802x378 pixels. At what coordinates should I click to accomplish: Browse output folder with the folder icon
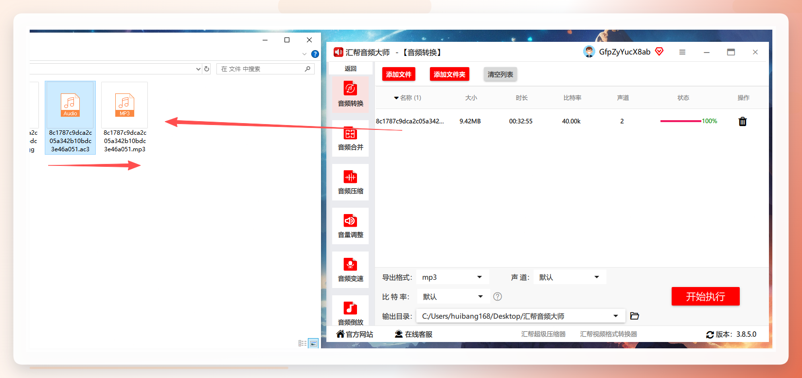pyautogui.click(x=635, y=316)
